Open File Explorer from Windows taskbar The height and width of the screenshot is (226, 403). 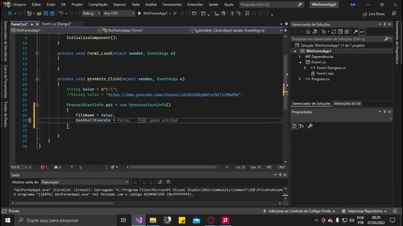[x=153, y=220]
